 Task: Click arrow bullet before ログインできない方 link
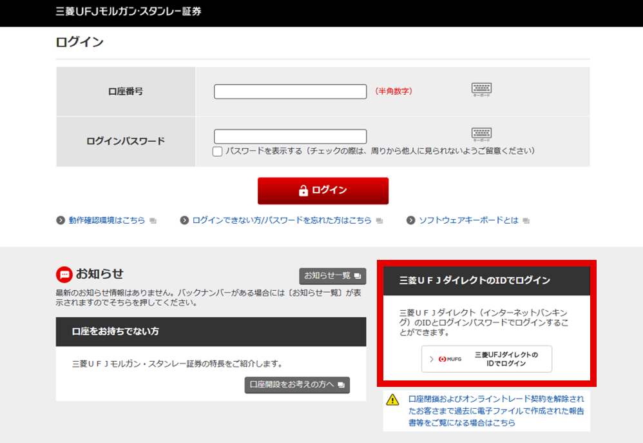pyautogui.click(x=184, y=221)
